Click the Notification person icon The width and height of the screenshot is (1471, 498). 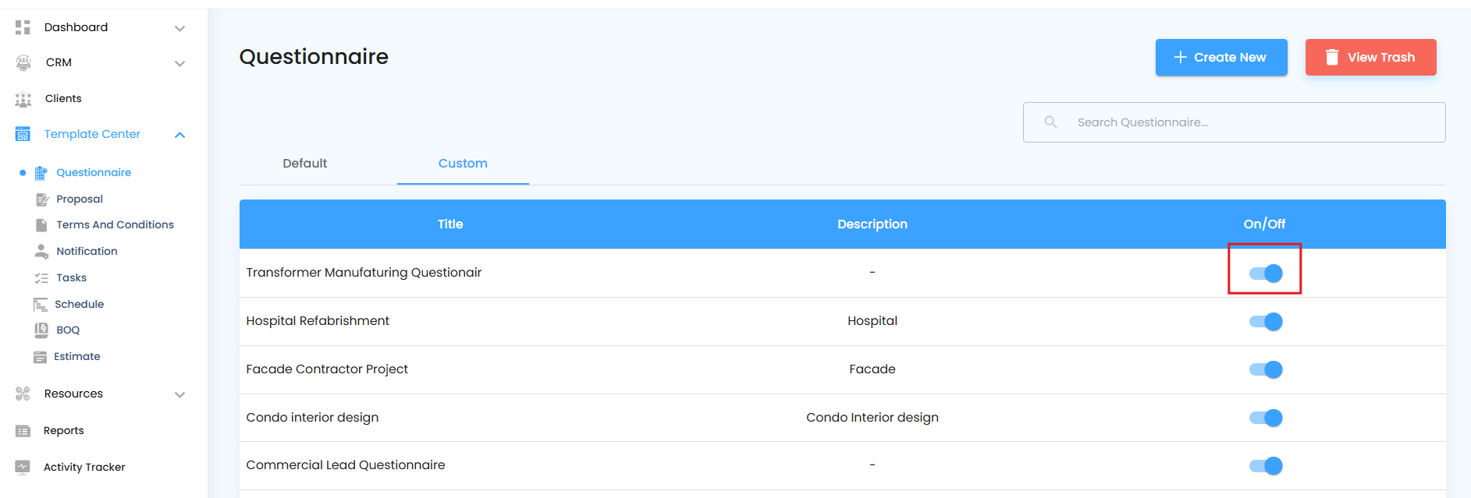point(41,251)
